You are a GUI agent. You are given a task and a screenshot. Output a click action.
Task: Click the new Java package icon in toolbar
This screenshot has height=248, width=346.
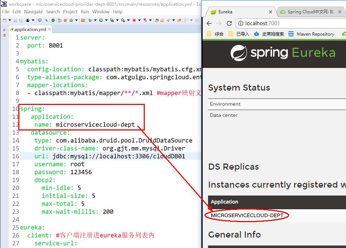(x=65, y=20)
